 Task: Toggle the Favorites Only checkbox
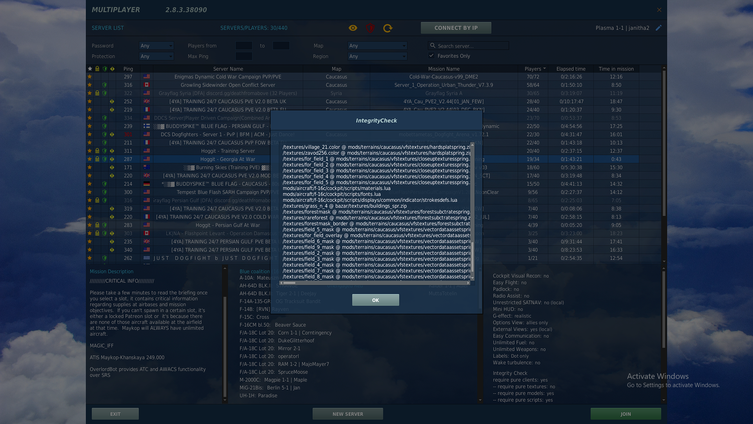pyautogui.click(x=431, y=56)
